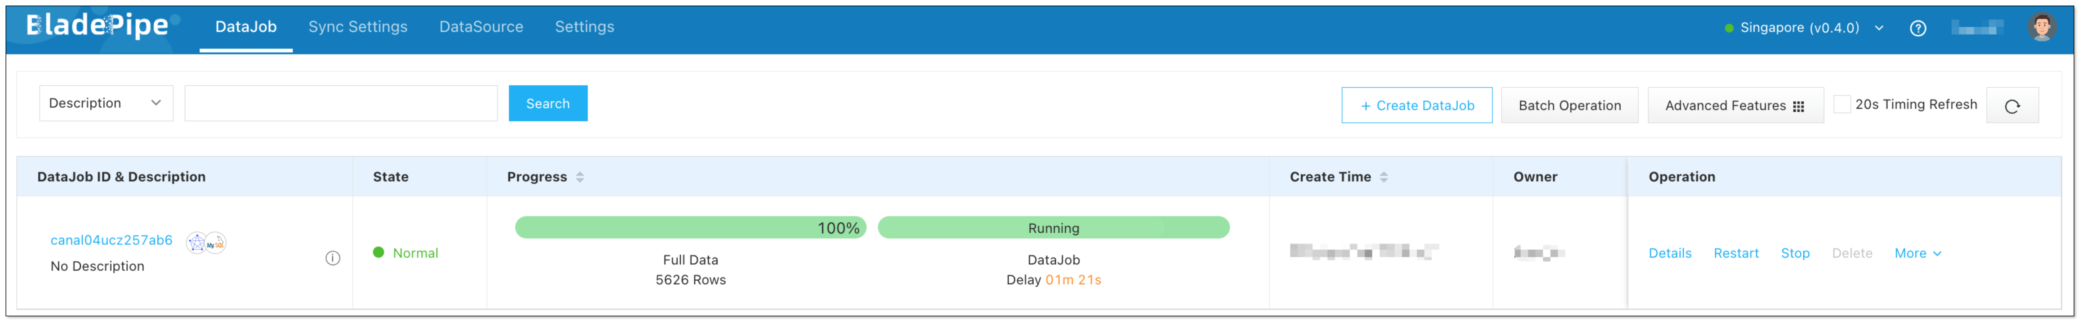Stop the running DataJob
The height and width of the screenshot is (325, 2083).
click(x=1794, y=253)
